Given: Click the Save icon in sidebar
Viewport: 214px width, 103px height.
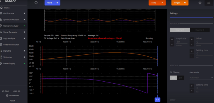Looking at the screenshot, I should [x=3, y=91].
